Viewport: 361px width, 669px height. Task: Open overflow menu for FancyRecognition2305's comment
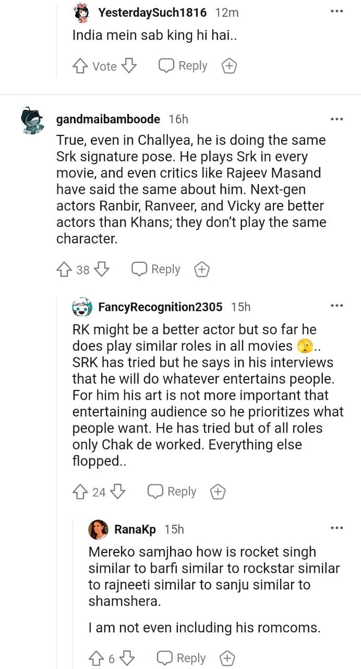tap(337, 306)
